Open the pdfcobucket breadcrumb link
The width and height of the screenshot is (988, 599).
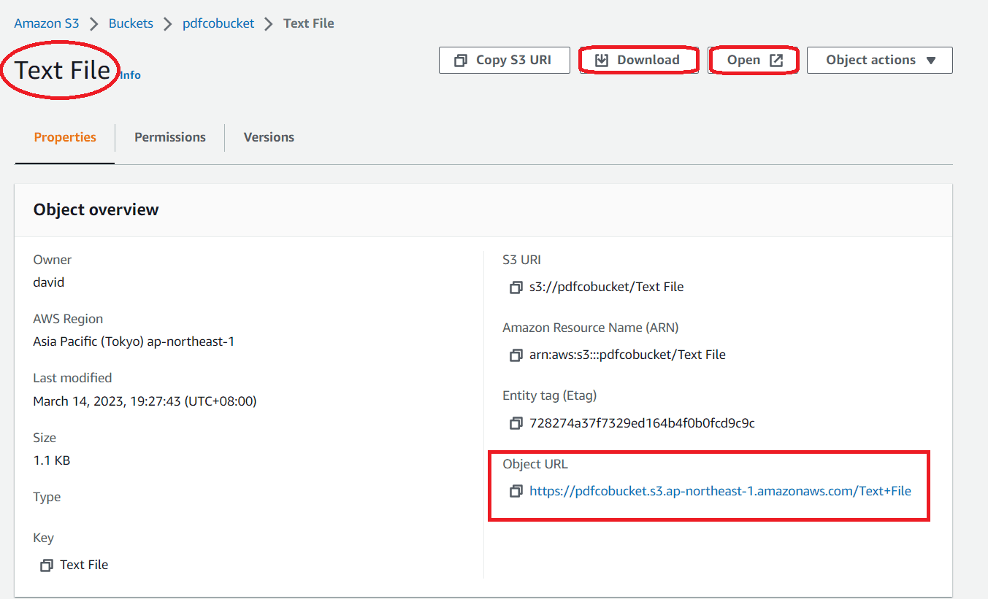tap(218, 23)
